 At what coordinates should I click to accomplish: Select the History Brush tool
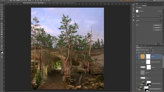2,26
